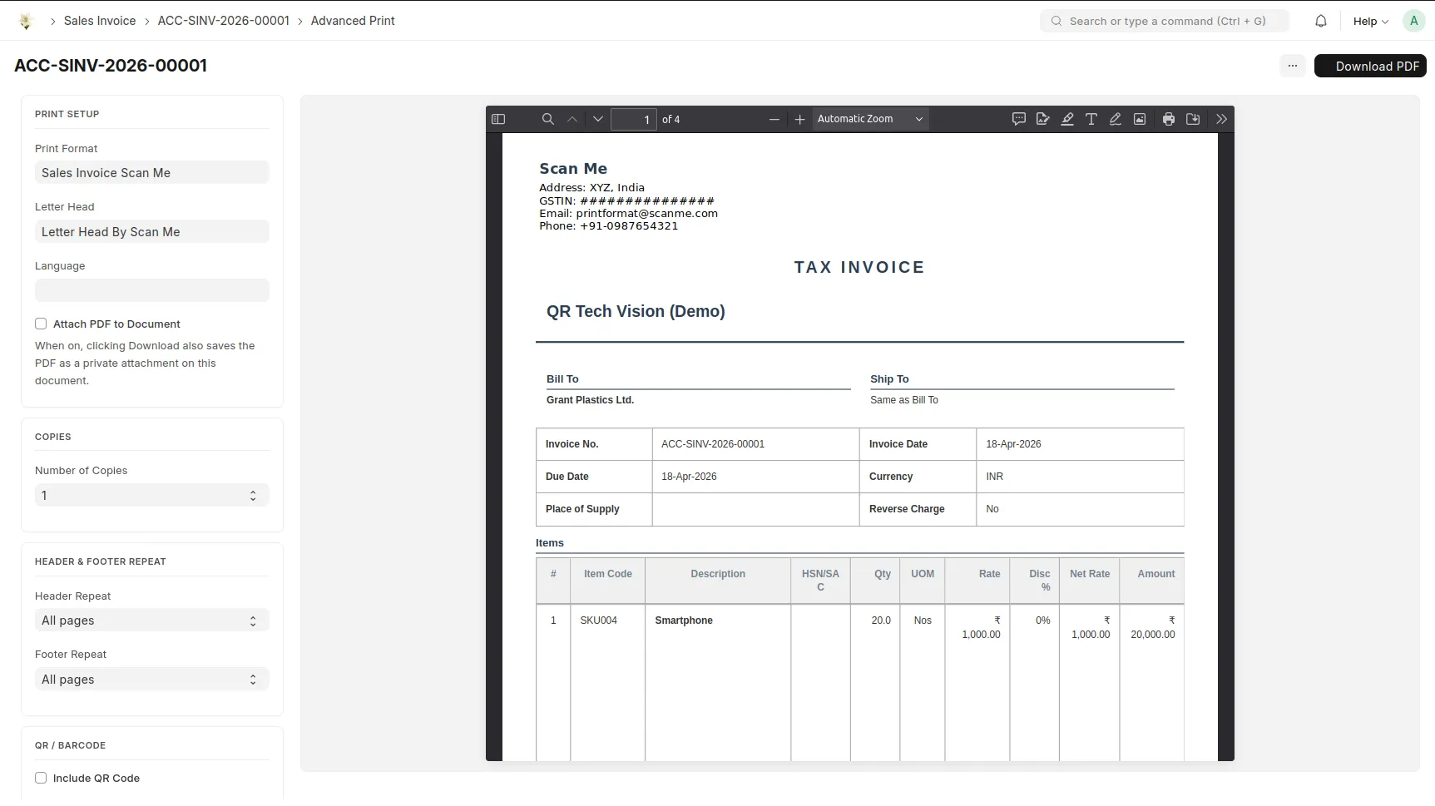Adjust the Number of Copies stepper
The height and width of the screenshot is (806, 1435).
coord(253,496)
